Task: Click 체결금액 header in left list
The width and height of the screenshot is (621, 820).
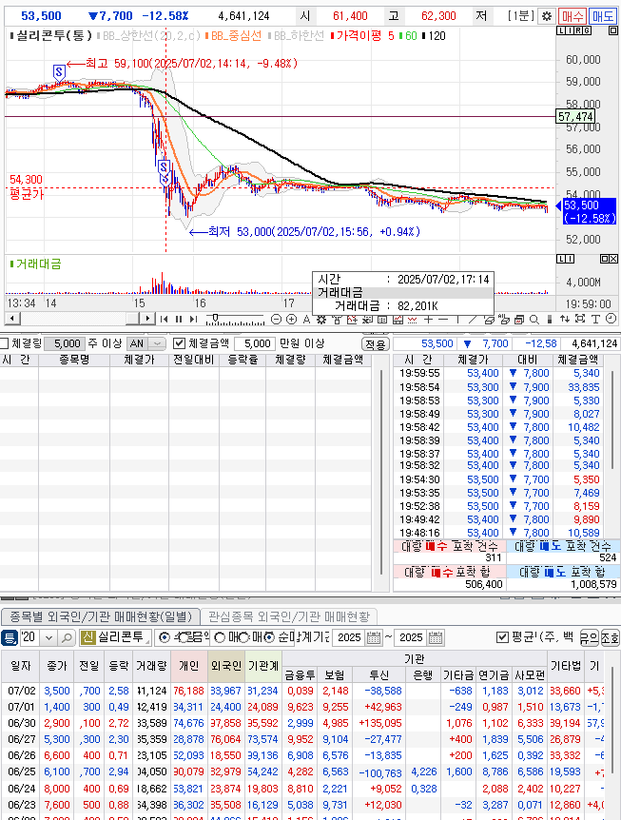Action: [x=342, y=360]
